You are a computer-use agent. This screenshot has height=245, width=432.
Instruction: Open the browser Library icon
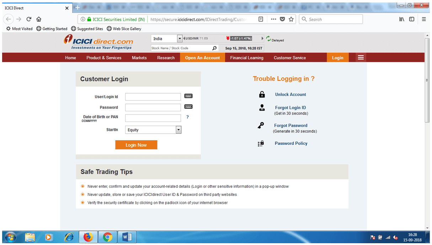401,19
